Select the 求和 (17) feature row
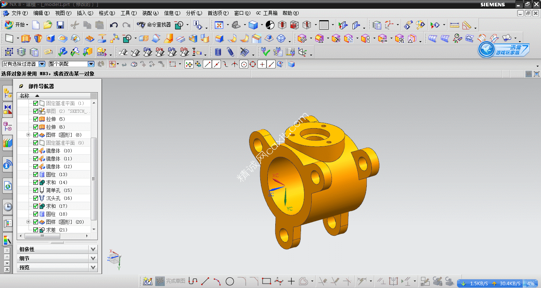 (54, 206)
